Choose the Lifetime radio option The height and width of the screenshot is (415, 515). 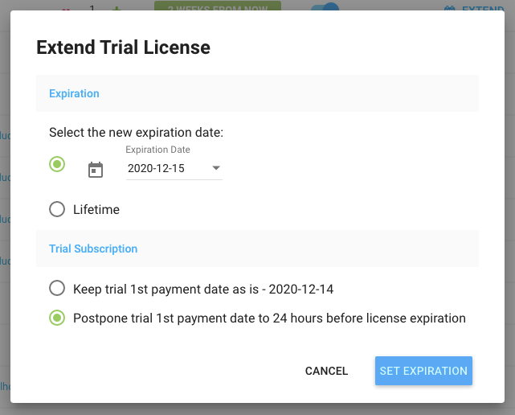click(x=57, y=209)
